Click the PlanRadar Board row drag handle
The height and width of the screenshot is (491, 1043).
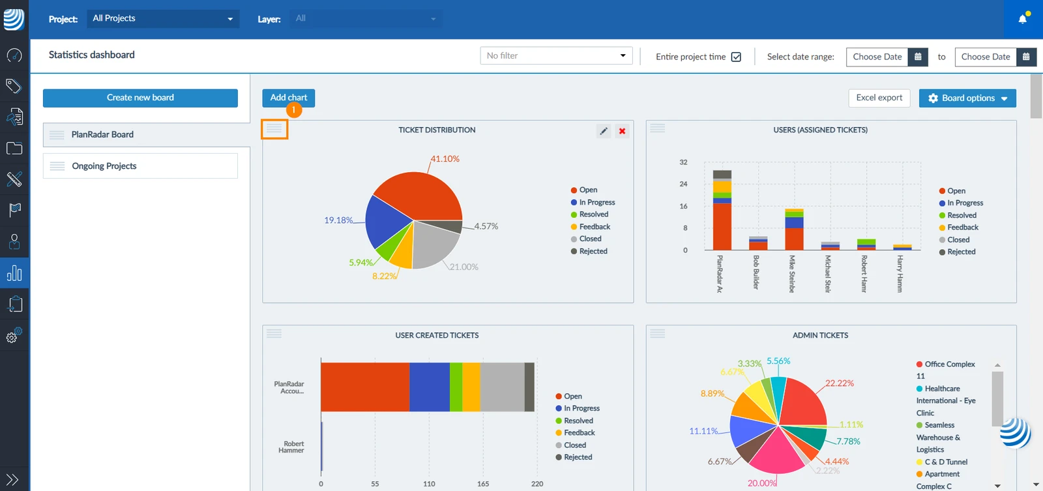point(57,135)
